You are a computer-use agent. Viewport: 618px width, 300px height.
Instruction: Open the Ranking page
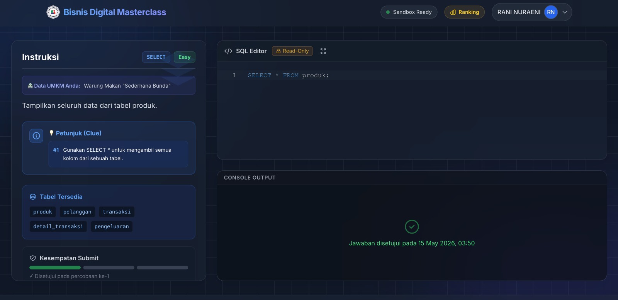point(464,12)
